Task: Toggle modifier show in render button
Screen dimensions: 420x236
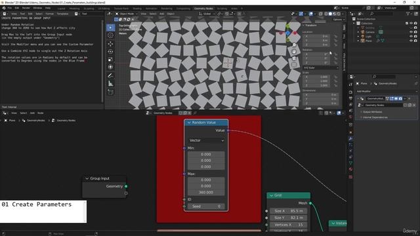Action: pos(400,99)
